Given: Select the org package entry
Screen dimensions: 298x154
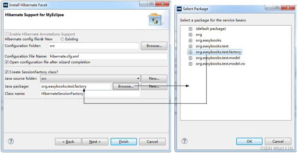Looking at the screenshot, I should [x=199, y=35].
